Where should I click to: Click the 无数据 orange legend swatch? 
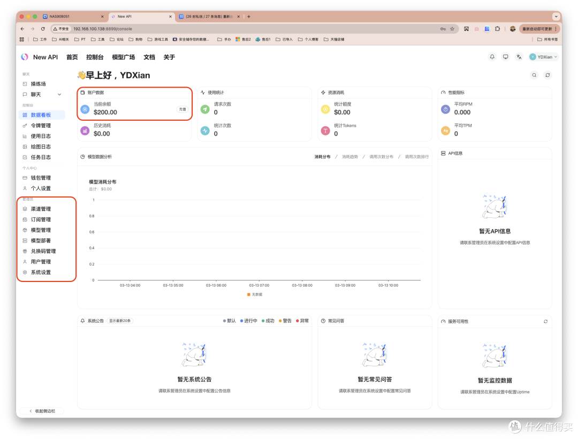point(248,294)
